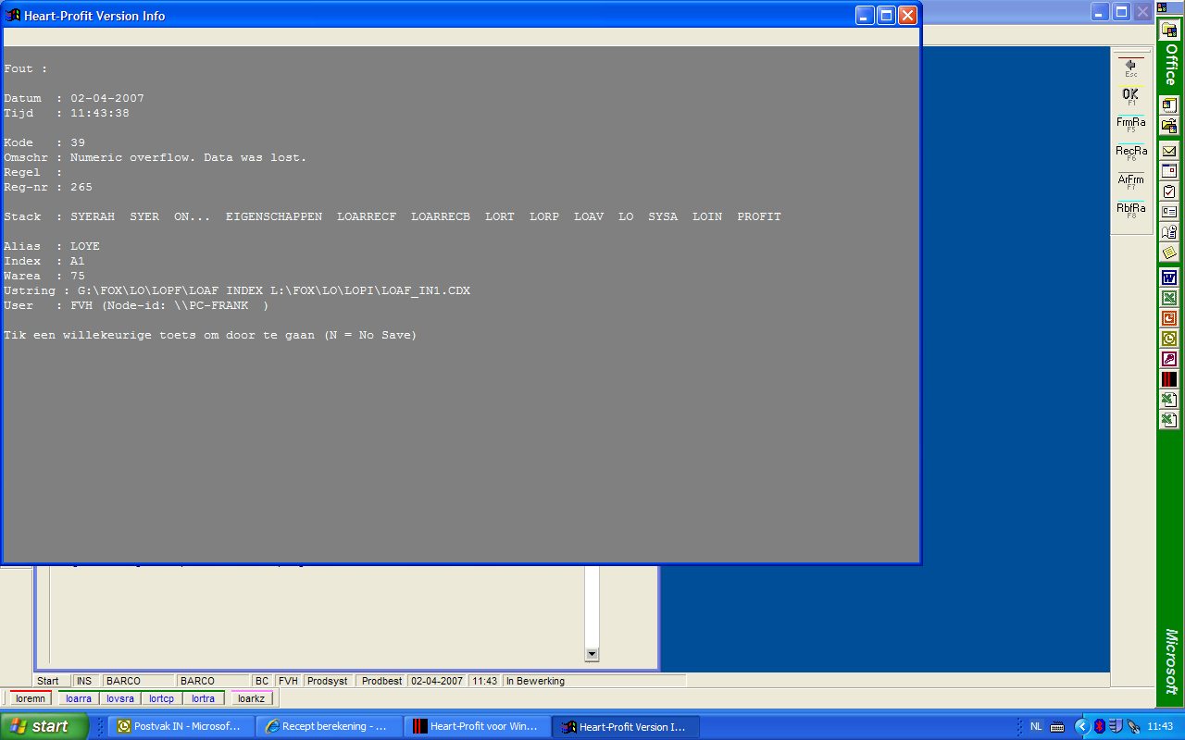The width and height of the screenshot is (1185, 740).
Task: Open the Office shortcut bar top icon
Action: point(1169,31)
